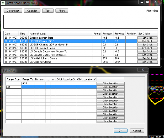This screenshot has height=138, width=164.
Task: Select the US Durable Goods New Orders In row
Action: 70,55
